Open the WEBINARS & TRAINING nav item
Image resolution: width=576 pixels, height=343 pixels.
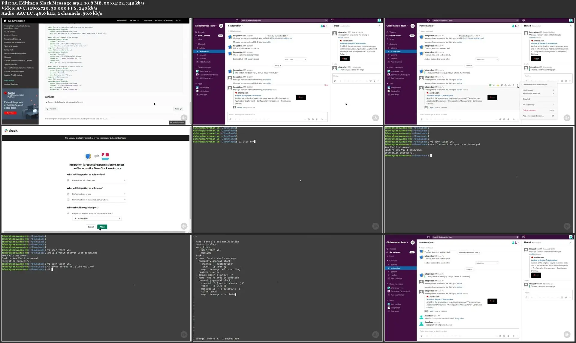click(164, 20)
